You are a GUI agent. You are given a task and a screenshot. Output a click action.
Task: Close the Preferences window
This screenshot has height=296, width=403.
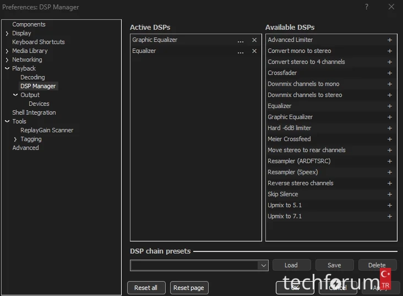pos(391,7)
